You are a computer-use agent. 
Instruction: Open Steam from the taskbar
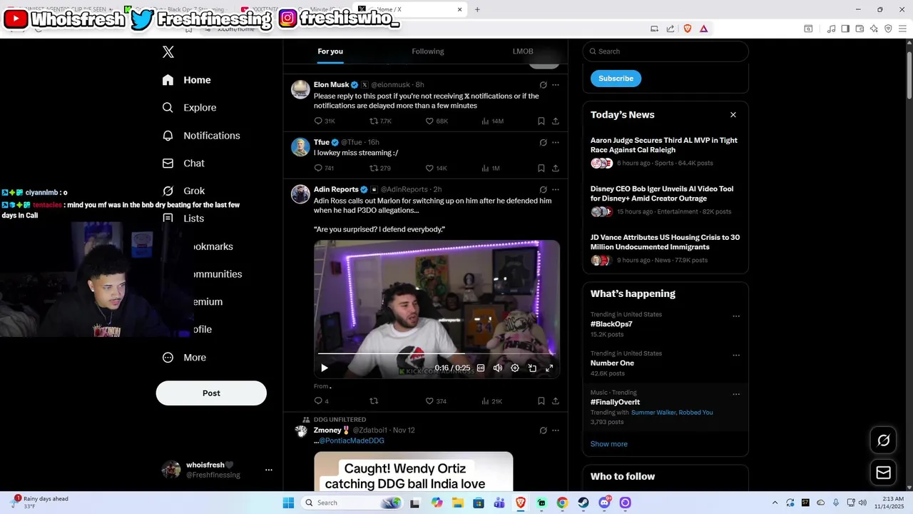click(x=583, y=503)
